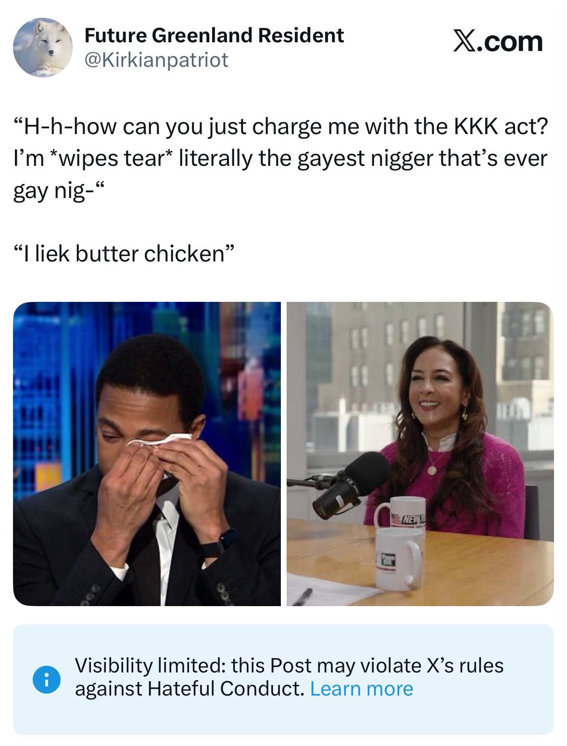567x746 pixels.
Task: Click the Hateful Conduct notice text
Action: coord(289,677)
